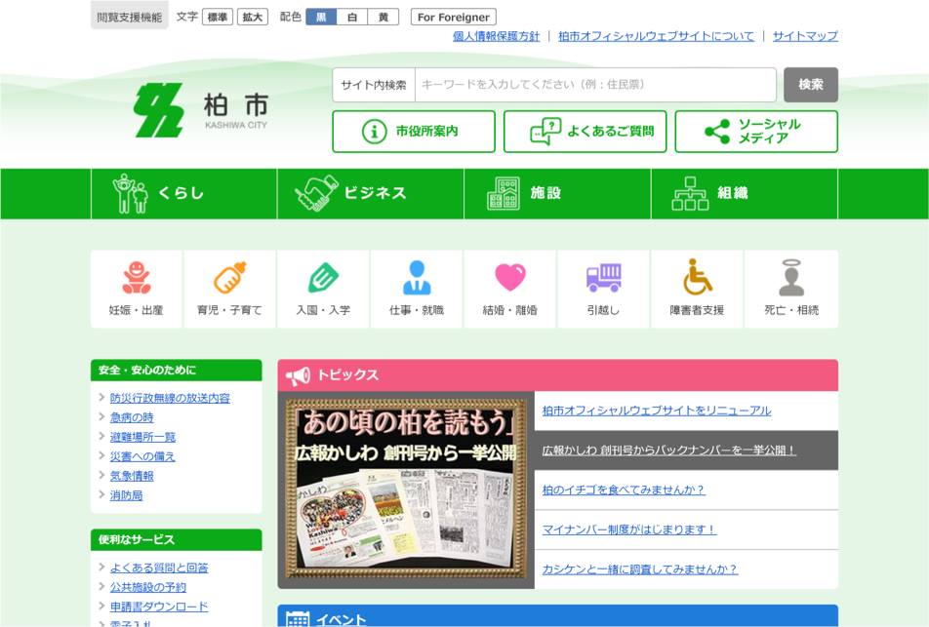This screenshot has width=929, height=627.
Task: Click the トピックス megaphone icon
Action: [x=298, y=375]
